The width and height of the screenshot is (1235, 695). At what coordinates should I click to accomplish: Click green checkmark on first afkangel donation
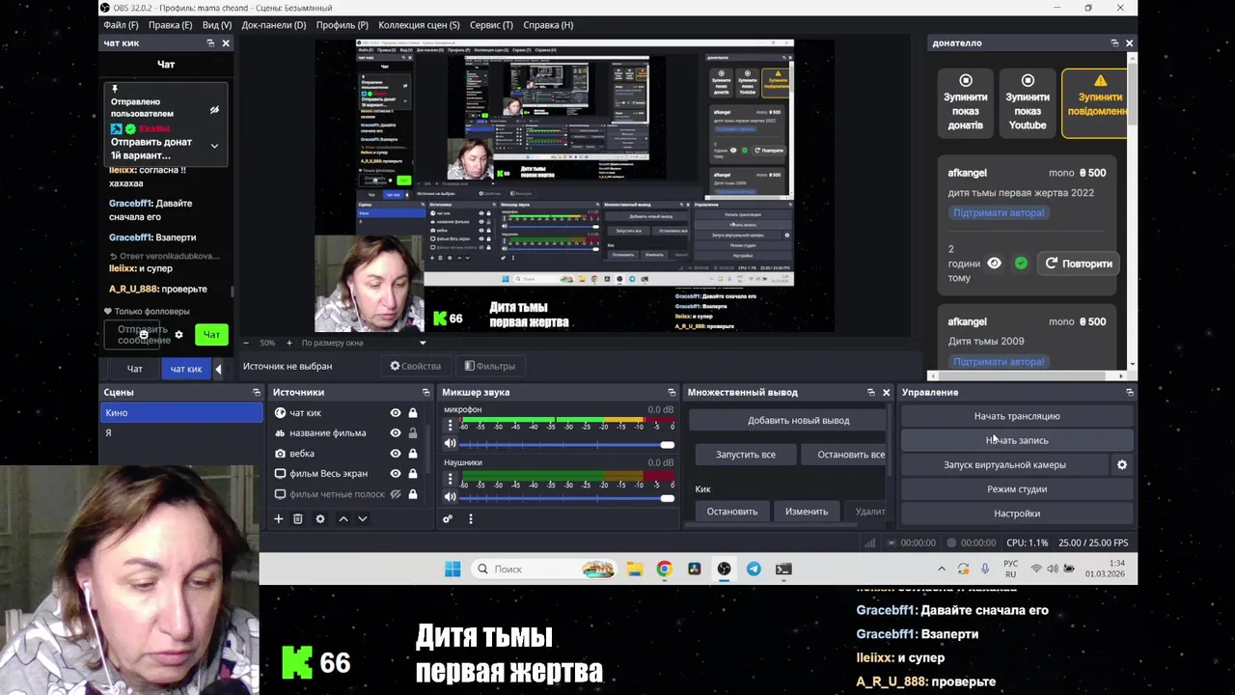[1021, 263]
